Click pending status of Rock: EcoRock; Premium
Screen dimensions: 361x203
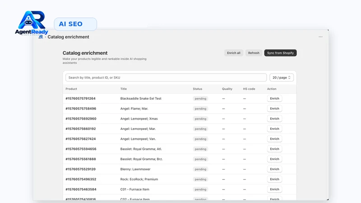[x=200, y=179]
